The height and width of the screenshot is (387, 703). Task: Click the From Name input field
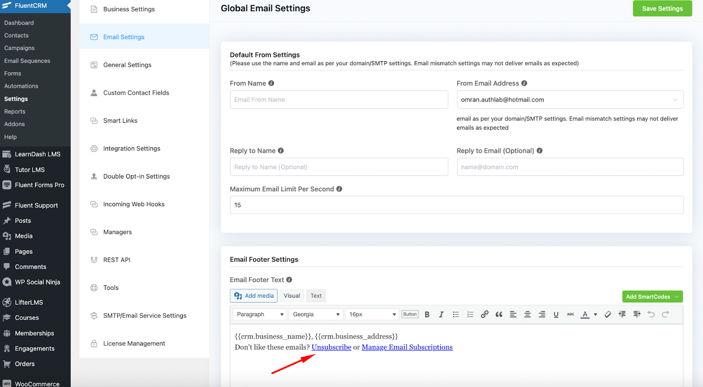(x=339, y=100)
